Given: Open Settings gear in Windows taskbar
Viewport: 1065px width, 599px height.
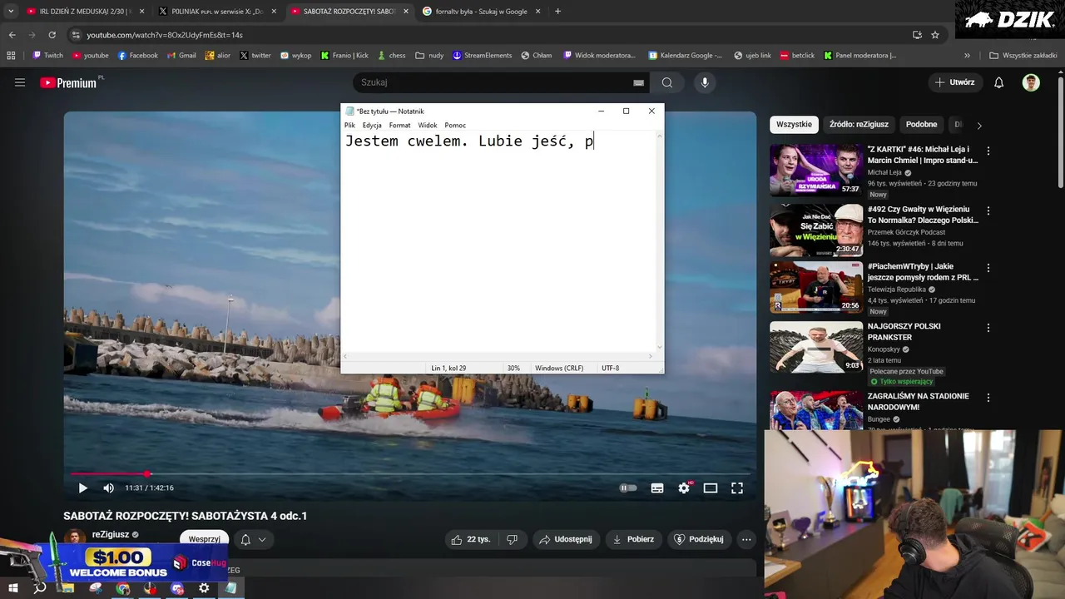Looking at the screenshot, I should pos(204,588).
